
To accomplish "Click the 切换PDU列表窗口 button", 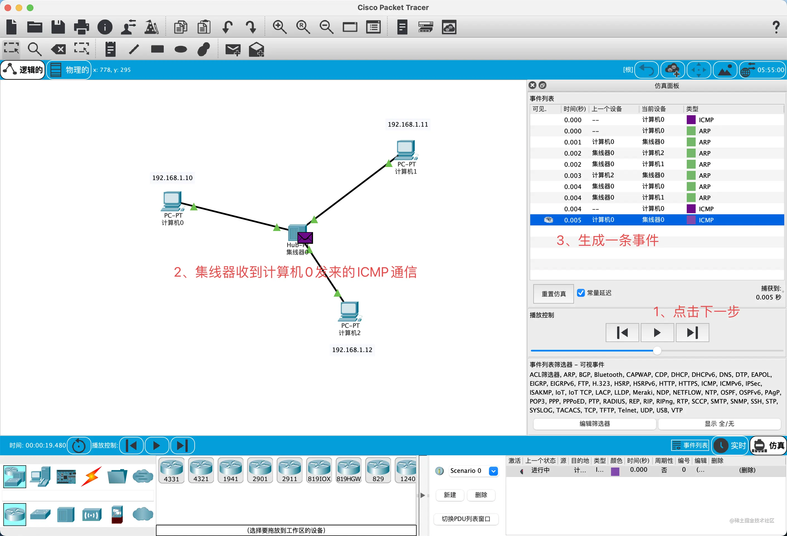I will [466, 519].
